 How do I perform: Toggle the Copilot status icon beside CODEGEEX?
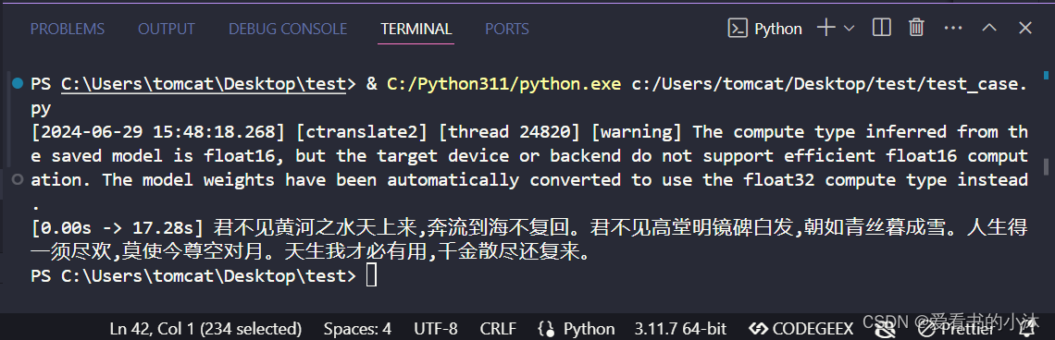(886, 329)
